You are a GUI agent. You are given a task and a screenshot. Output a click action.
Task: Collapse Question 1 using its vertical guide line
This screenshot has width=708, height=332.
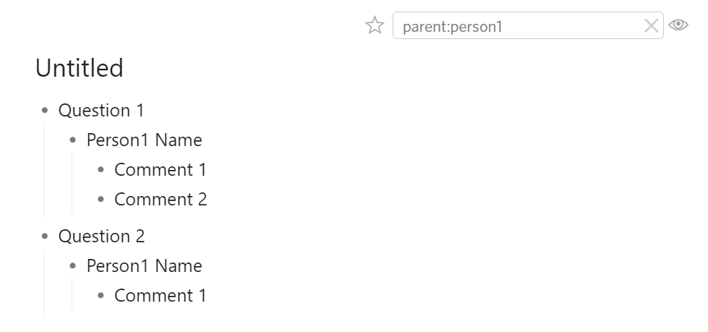pos(44,170)
